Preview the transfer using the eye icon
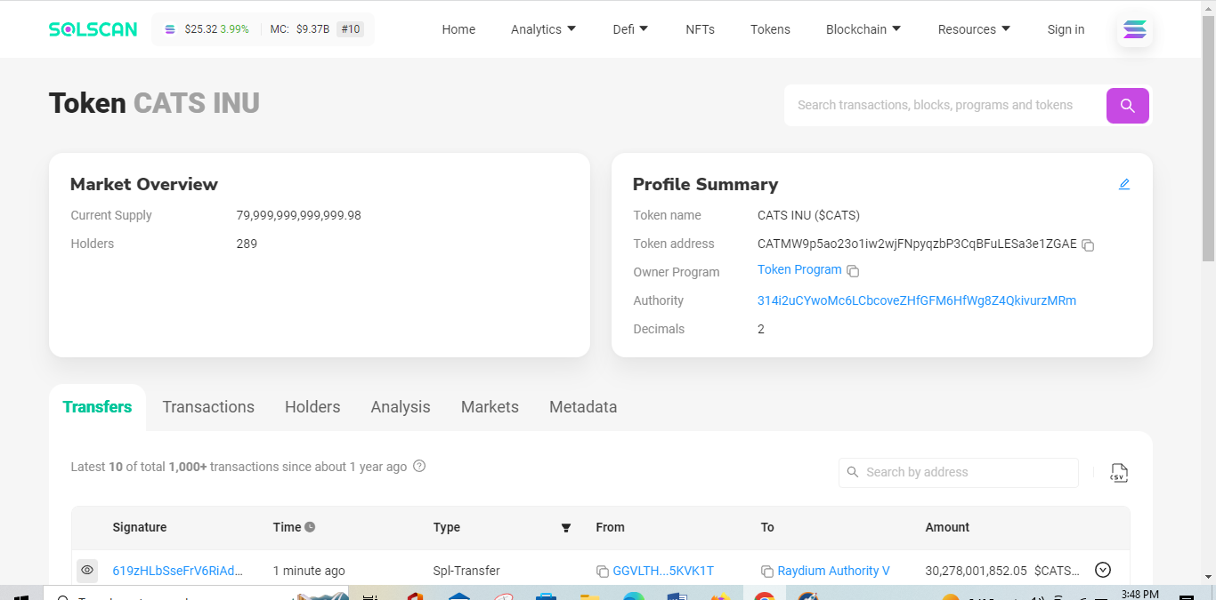Screen dimensions: 1216x600 86,570
